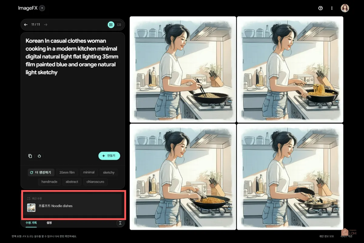
Task: Click the 더 생성하기 button
Action: 41,172
